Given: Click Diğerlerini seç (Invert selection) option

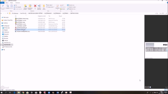Looking at the screenshot, I should [x=71, y=9].
